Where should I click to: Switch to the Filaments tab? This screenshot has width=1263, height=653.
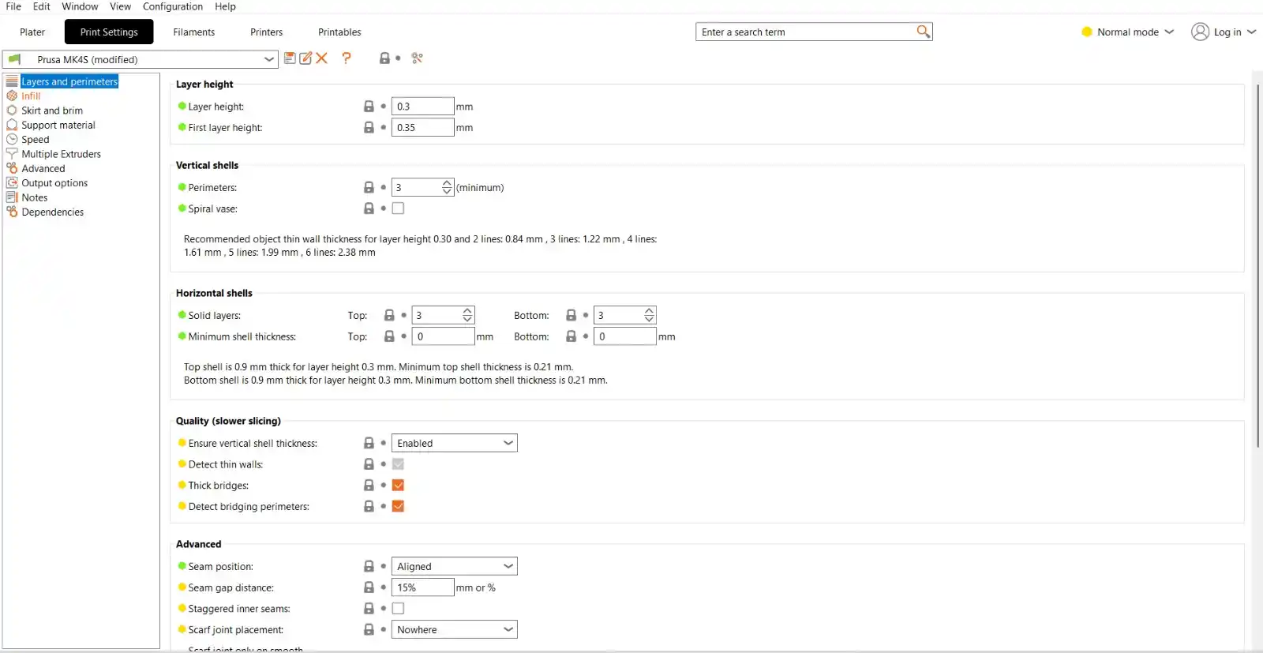(x=193, y=32)
